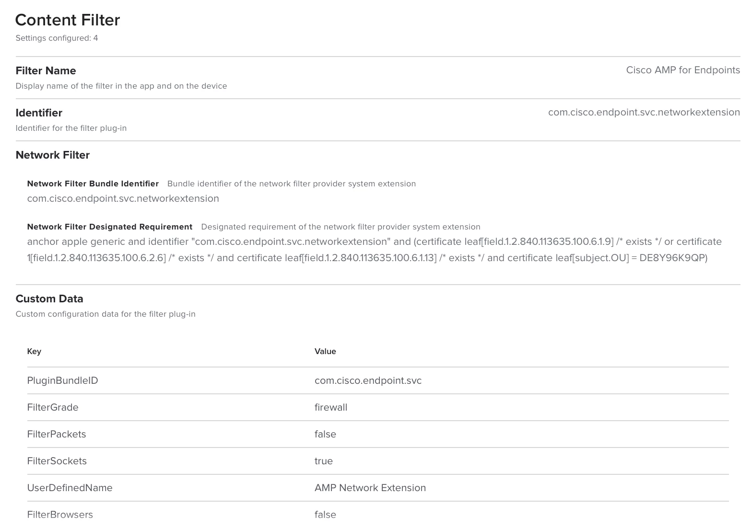The height and width of the screenshot is (528, 752).
Task: Click the Filter Name description text
Action: [x=121, y=86]
